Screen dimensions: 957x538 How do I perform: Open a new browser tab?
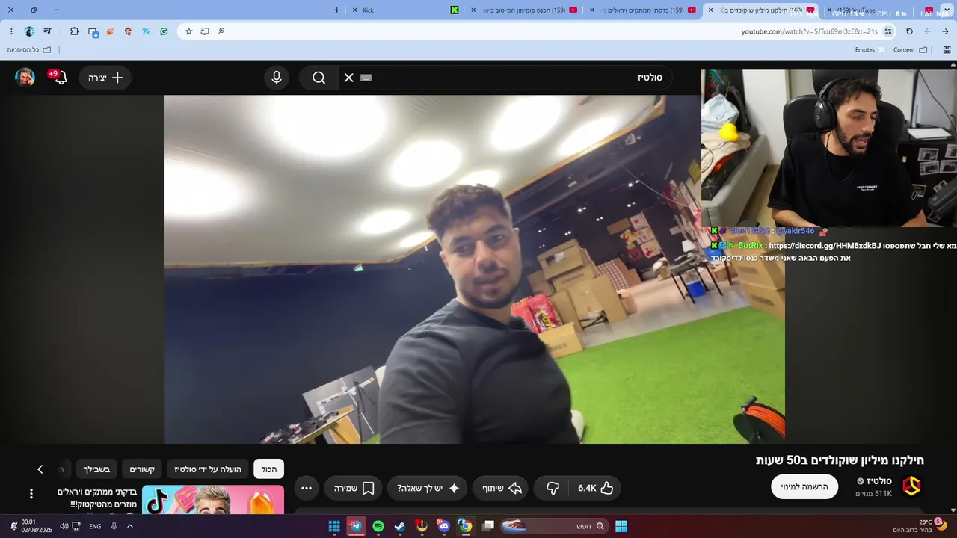(336, 10)
